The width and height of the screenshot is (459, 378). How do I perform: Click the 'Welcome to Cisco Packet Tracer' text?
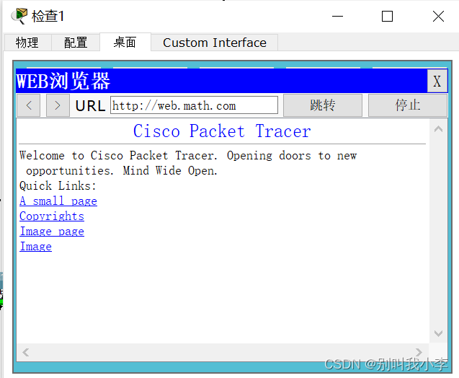pyautogui.click(x=118, y=156)
